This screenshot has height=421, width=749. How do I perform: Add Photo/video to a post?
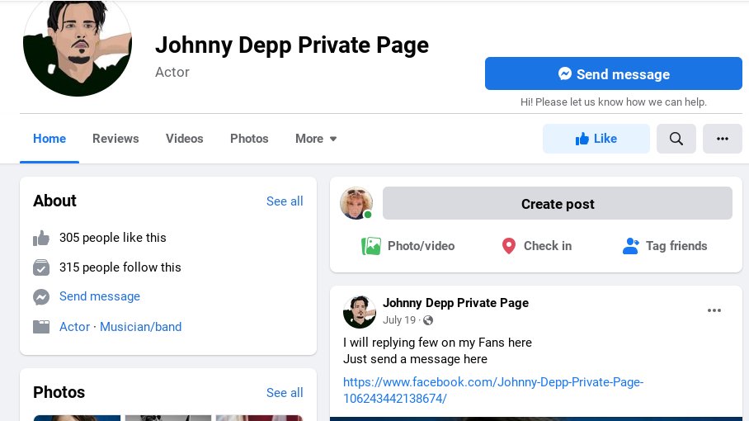coord(408,246)
